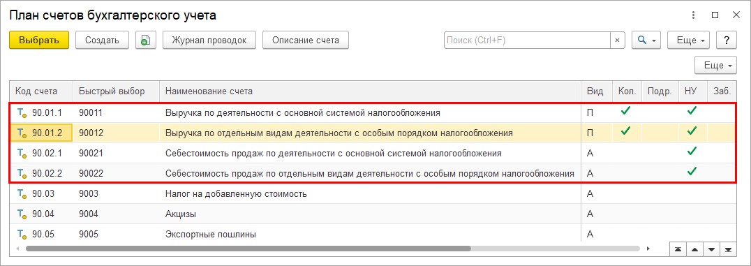Clear the search field with x
Viewport: 751px width, 266px height.
coord(618,40)
